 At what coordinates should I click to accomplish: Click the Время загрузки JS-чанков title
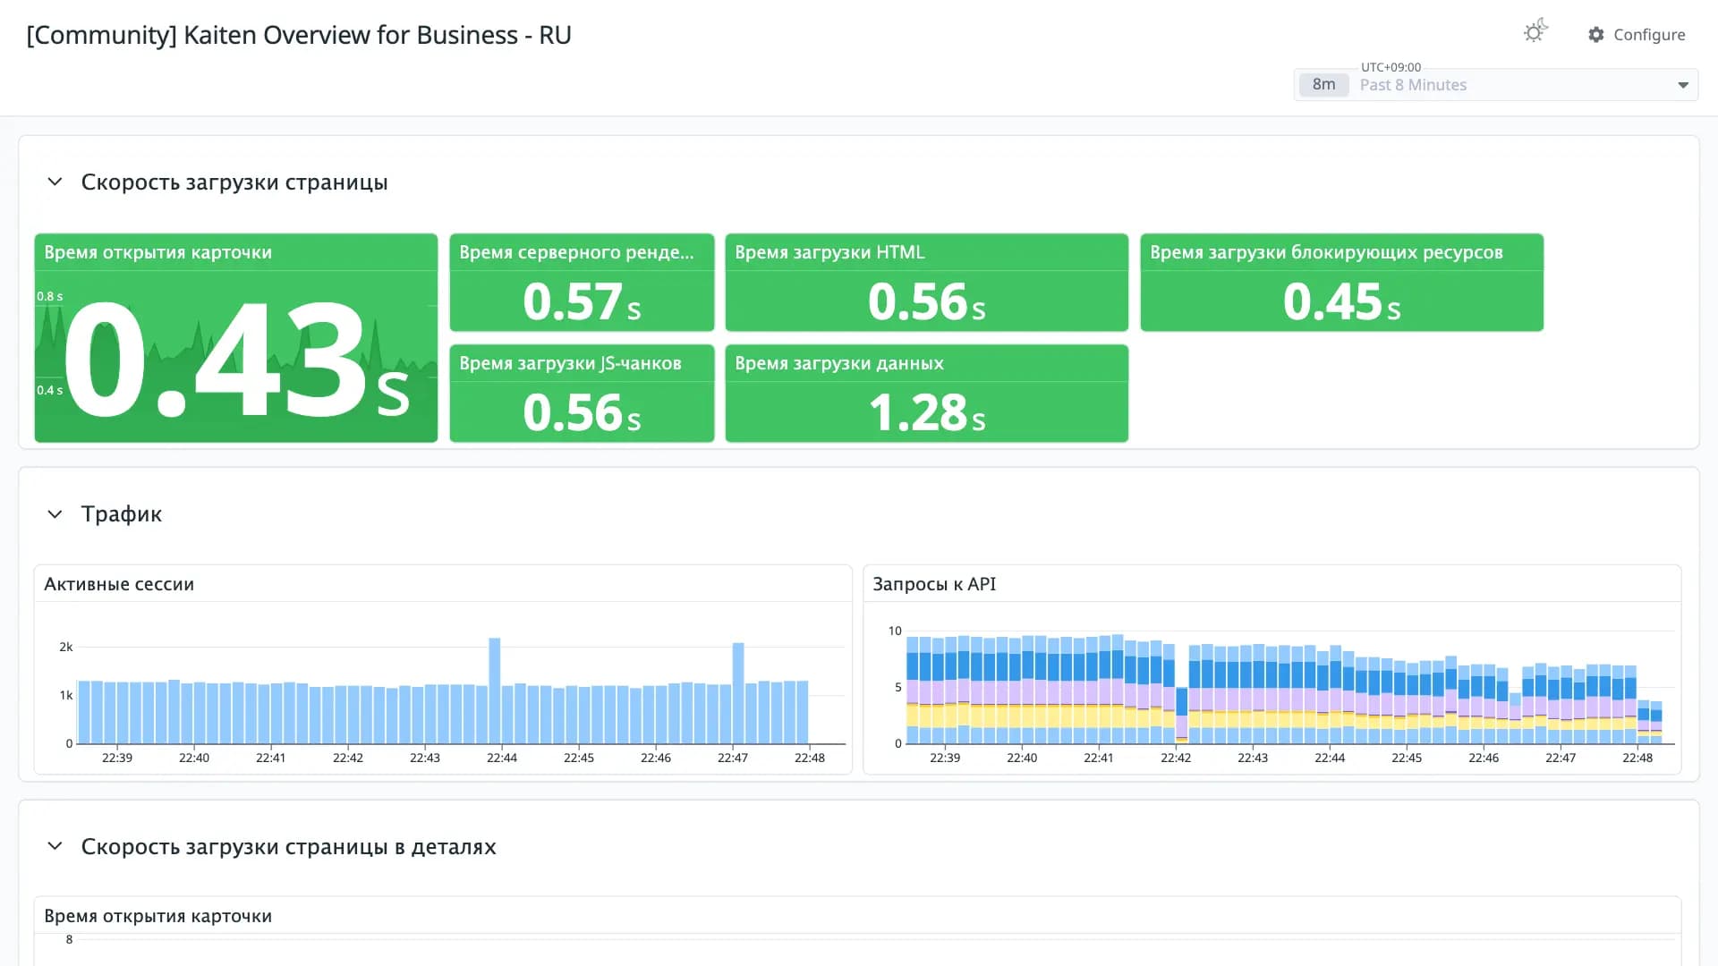click(x=570, y=363)
